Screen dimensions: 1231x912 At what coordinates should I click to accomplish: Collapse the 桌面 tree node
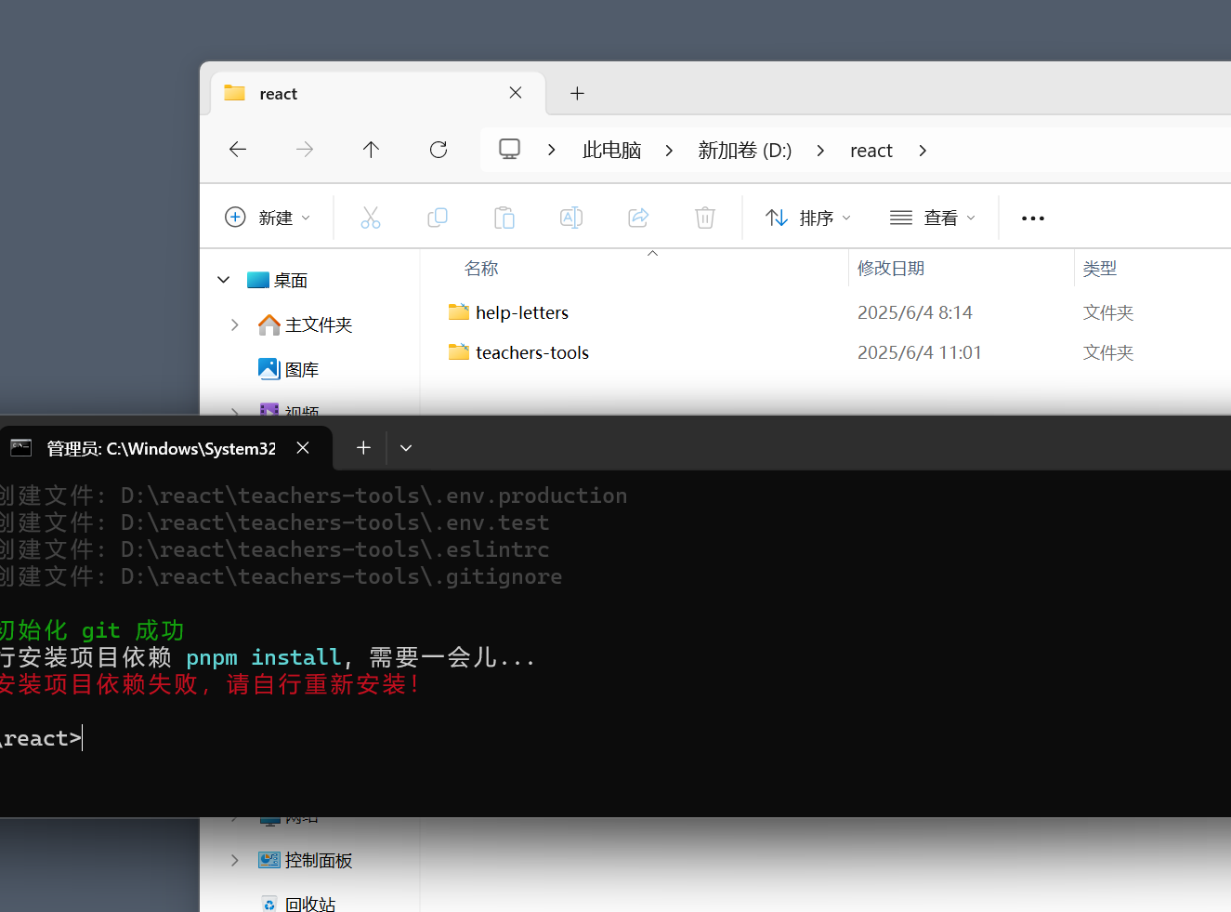224,280
